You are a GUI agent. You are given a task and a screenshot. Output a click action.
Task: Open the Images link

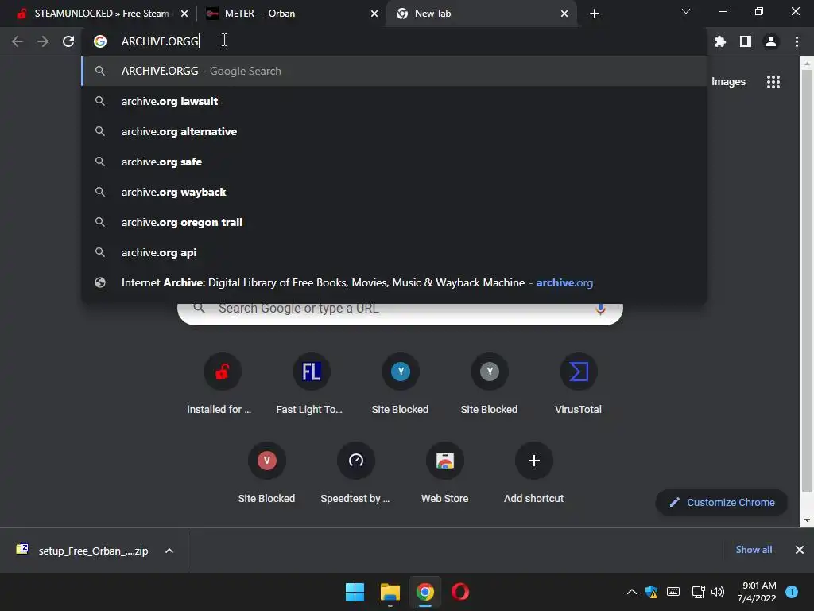[728, 82]
